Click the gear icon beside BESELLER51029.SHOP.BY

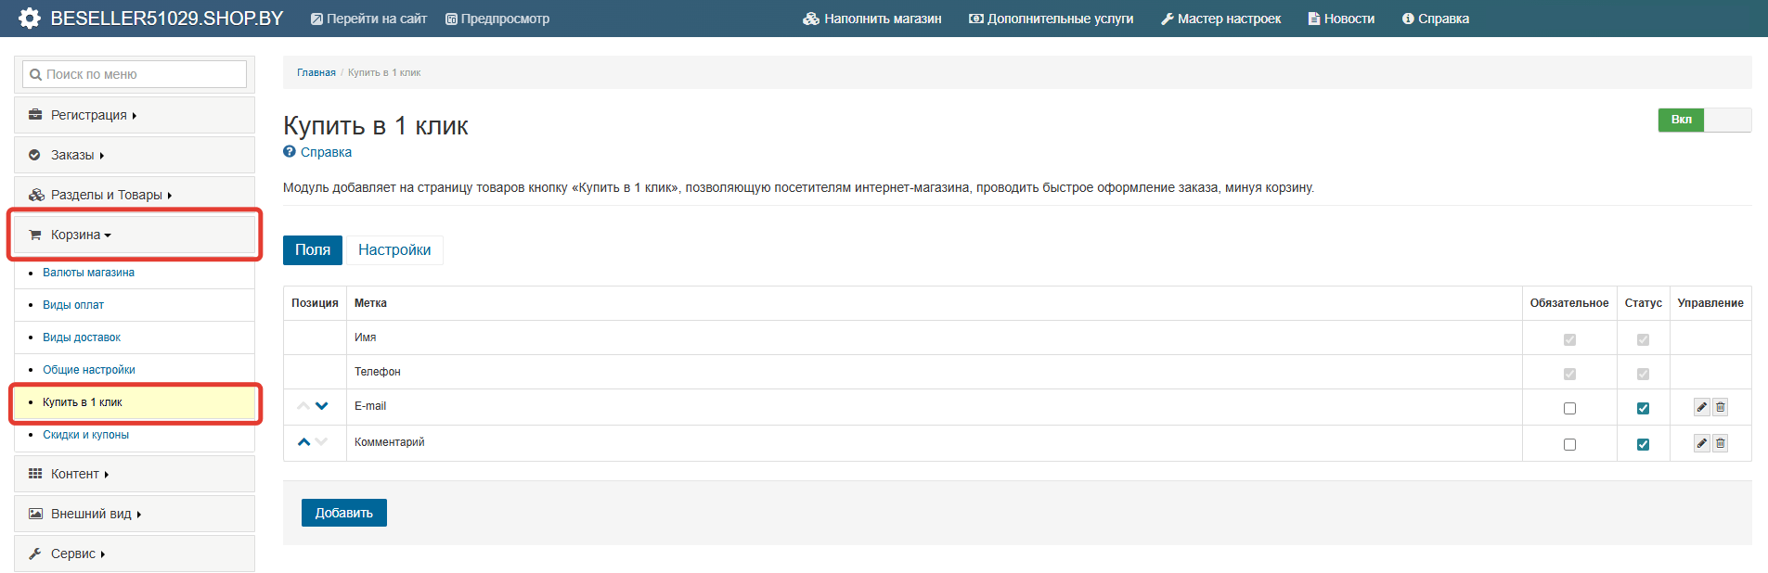30,19
